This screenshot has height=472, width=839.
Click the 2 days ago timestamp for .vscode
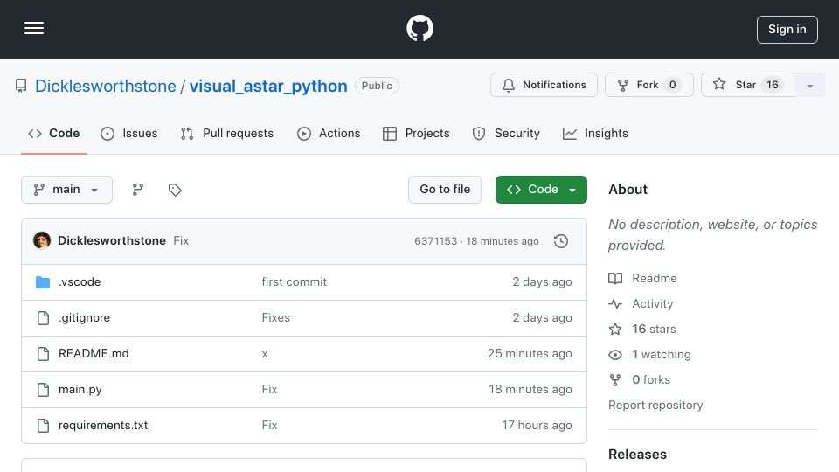(x=542, y=282)
